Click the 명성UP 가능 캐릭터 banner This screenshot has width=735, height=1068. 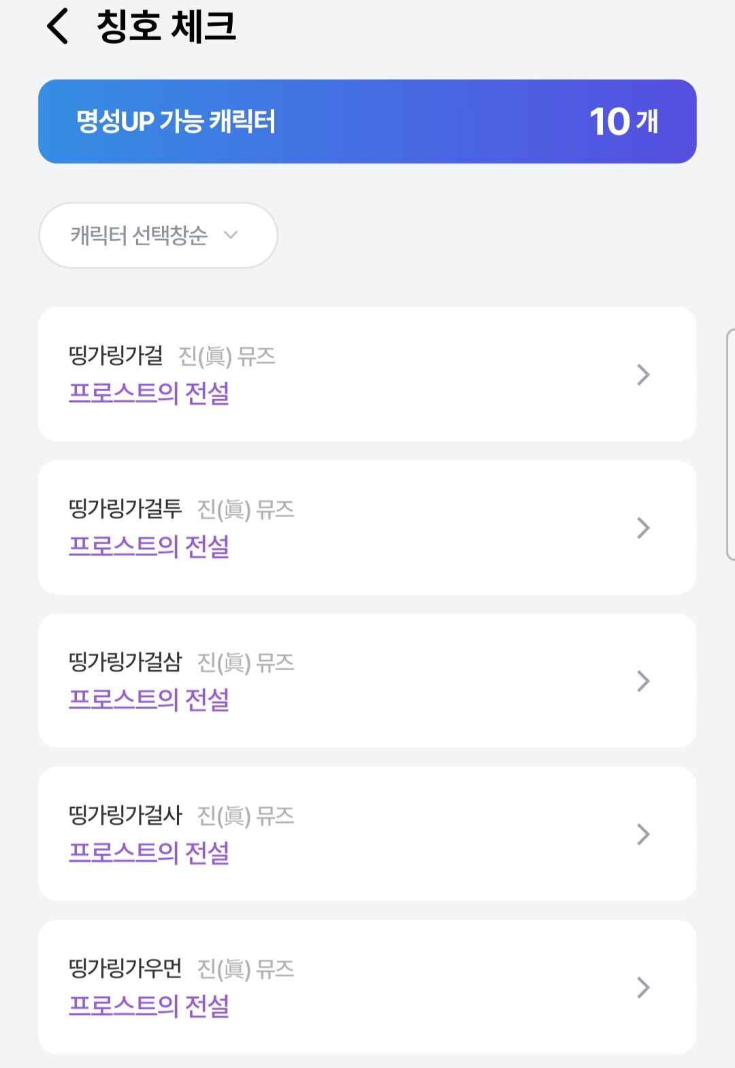[x=367, y=121]
